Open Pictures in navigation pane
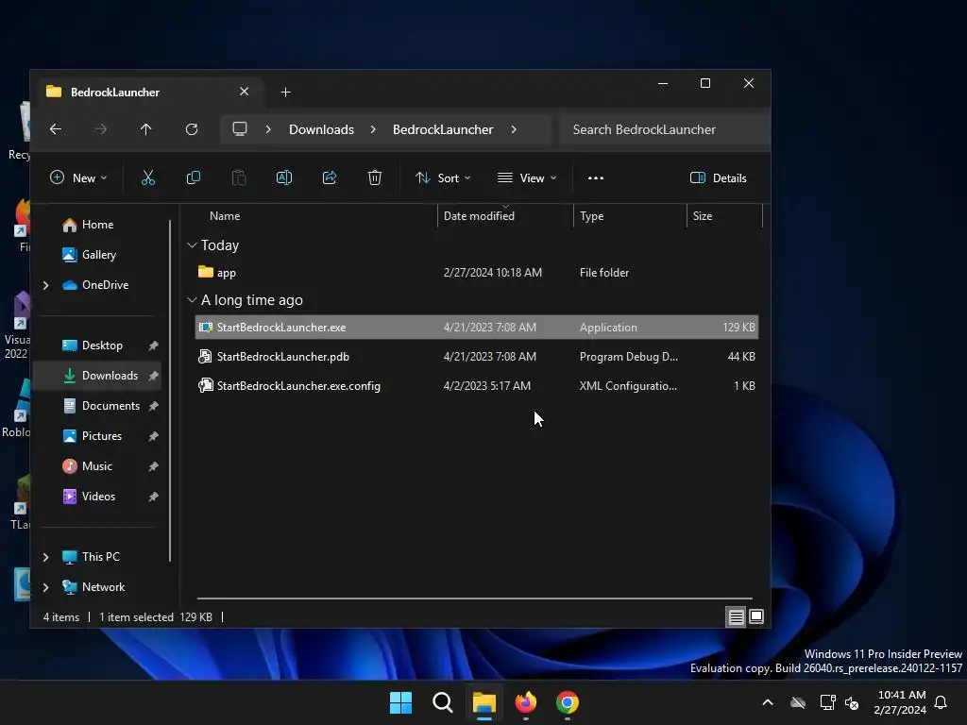 coord(102,436)
